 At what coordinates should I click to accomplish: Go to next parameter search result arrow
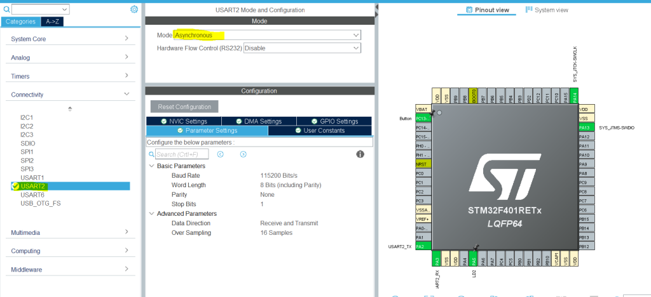243,154
